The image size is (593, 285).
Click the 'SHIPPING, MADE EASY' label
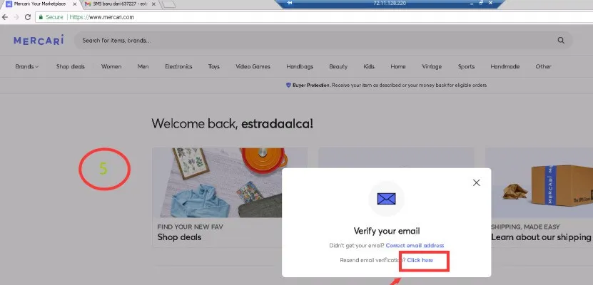click(x=526, y=227)
